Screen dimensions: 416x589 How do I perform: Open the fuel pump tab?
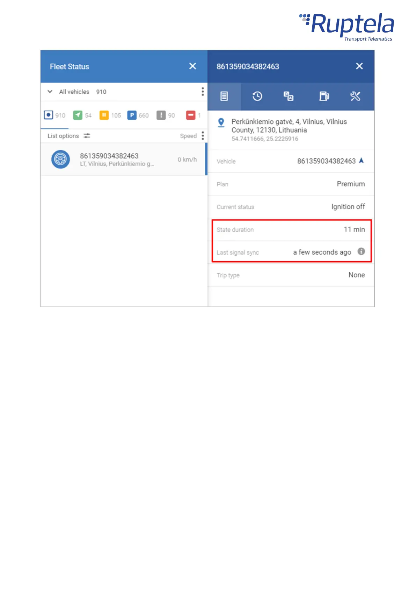[x=324, y=96]
